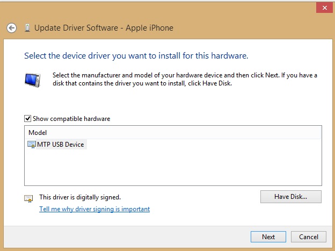The width and height of the screenshot is (335, 251).
Task: Click the 'Show compatible hardware' label text
Action: coord(71,119)
